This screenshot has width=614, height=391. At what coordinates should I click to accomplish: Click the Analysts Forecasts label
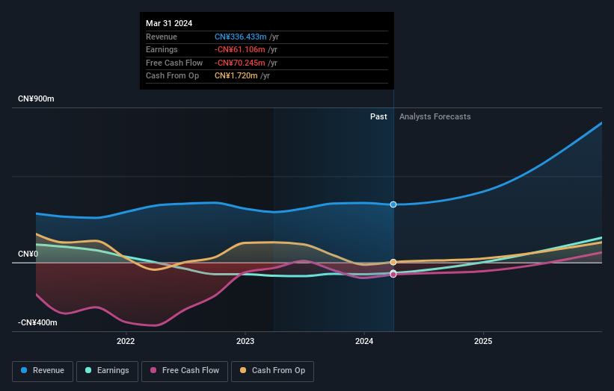[435, 116]
